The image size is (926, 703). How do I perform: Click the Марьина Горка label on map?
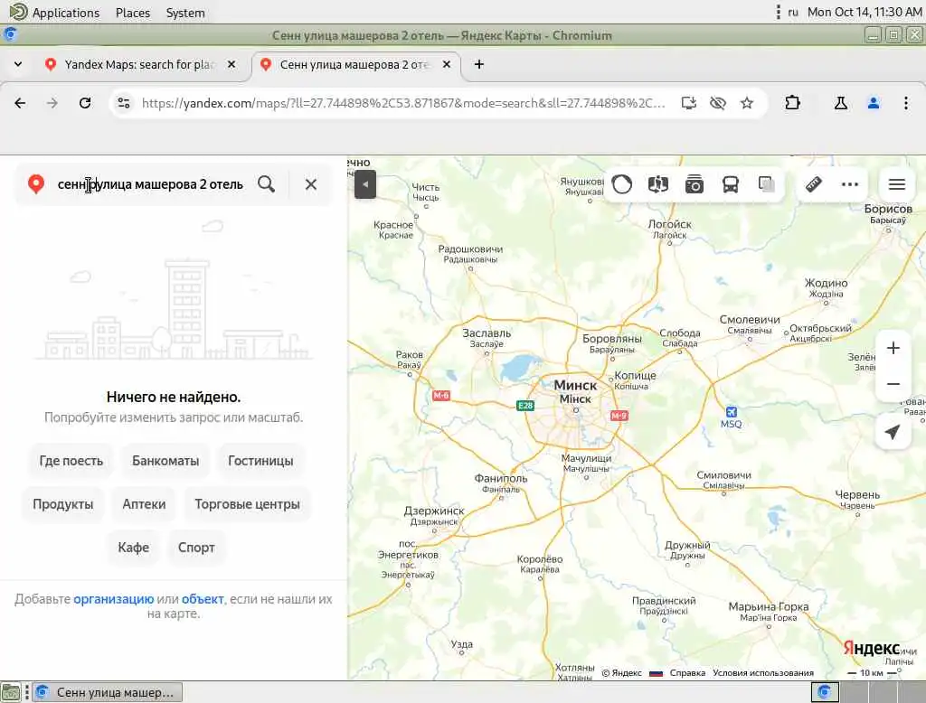point(769,607)
